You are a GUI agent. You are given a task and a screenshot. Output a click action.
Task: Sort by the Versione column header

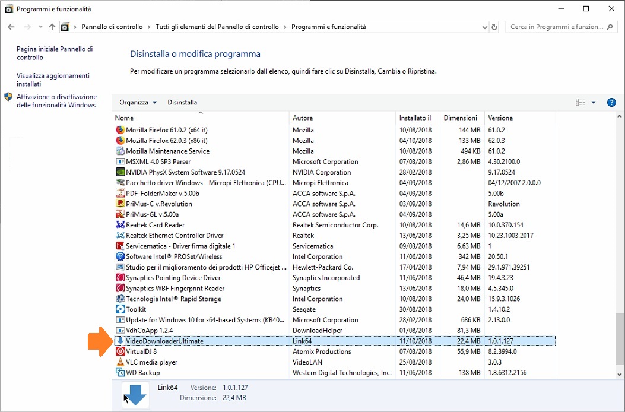pos(520,118)
